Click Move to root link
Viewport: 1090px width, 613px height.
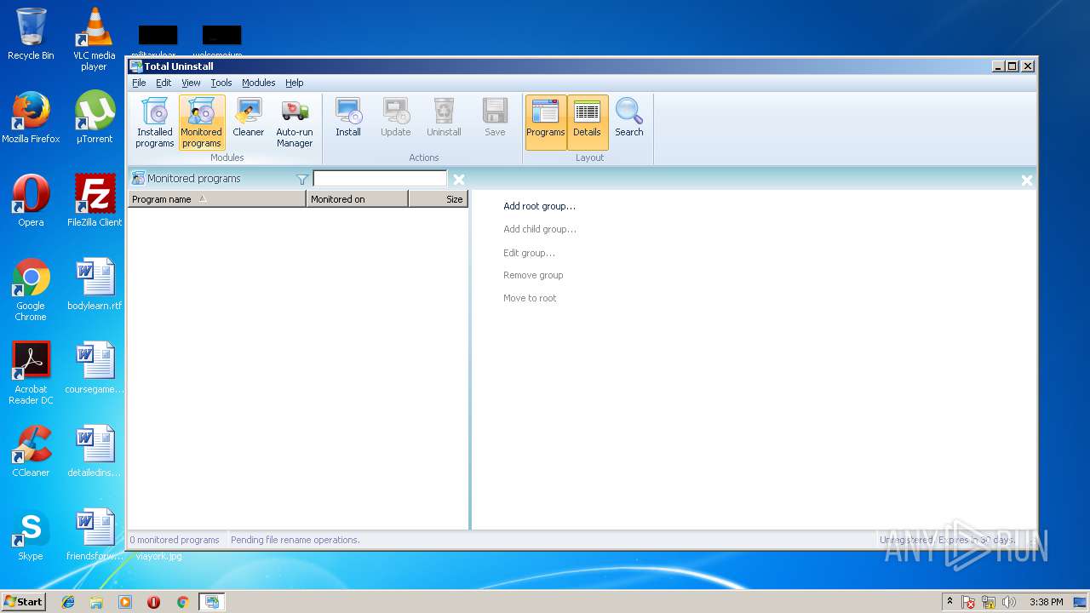pyautogui.click(x=530, y=298)
